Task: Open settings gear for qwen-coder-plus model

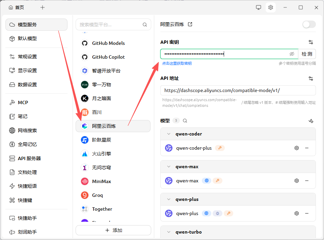Action: pyautogui.click(x=297, y=148)
